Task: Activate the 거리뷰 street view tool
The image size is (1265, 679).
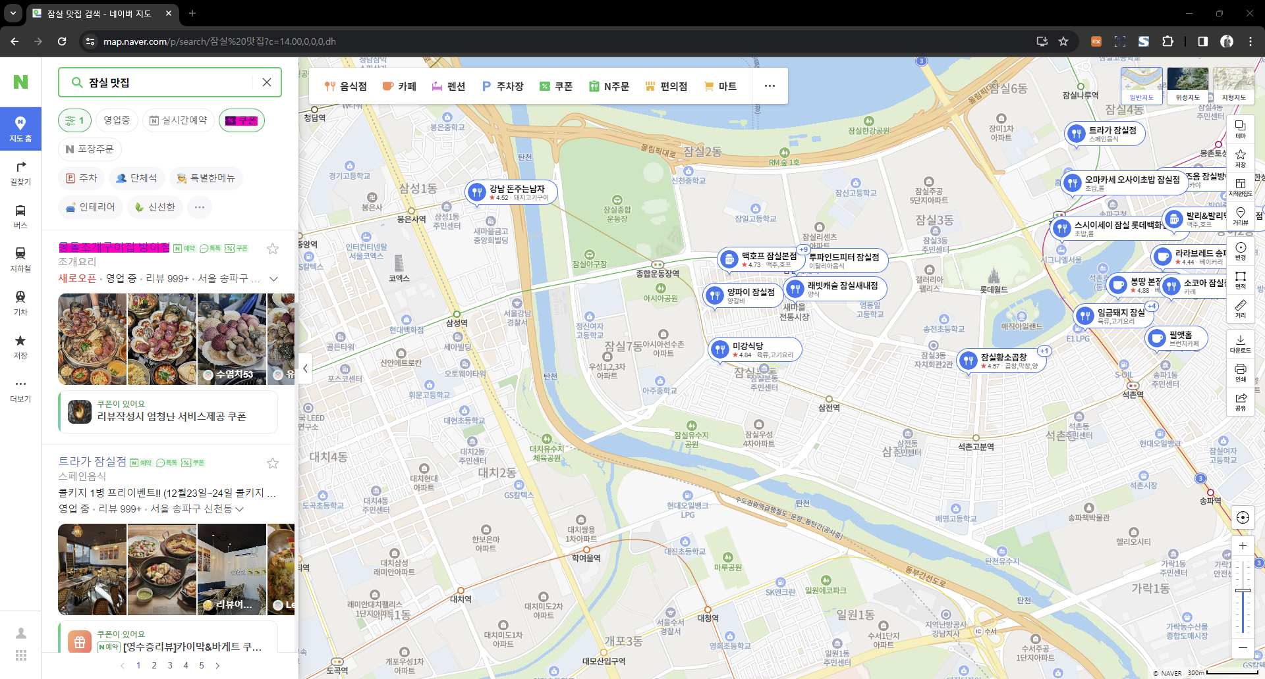Action: tap(1241, 216)
